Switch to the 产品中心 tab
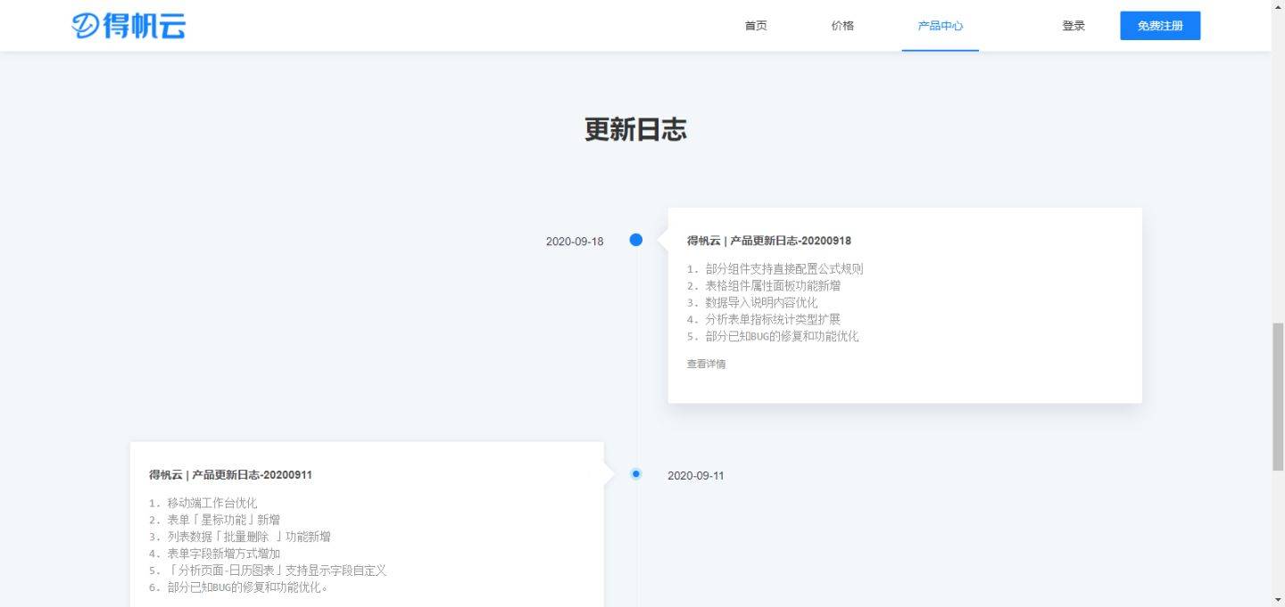This screenshot has width=1285, height=607. (x=940, y=26)
